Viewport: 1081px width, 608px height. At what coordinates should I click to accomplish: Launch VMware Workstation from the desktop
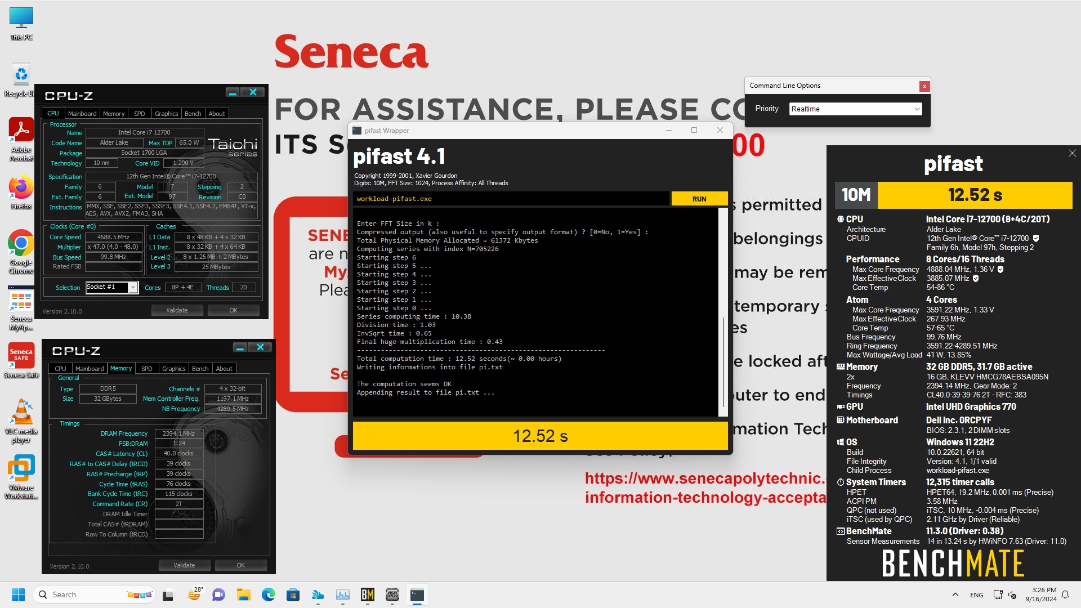point(21,477)
